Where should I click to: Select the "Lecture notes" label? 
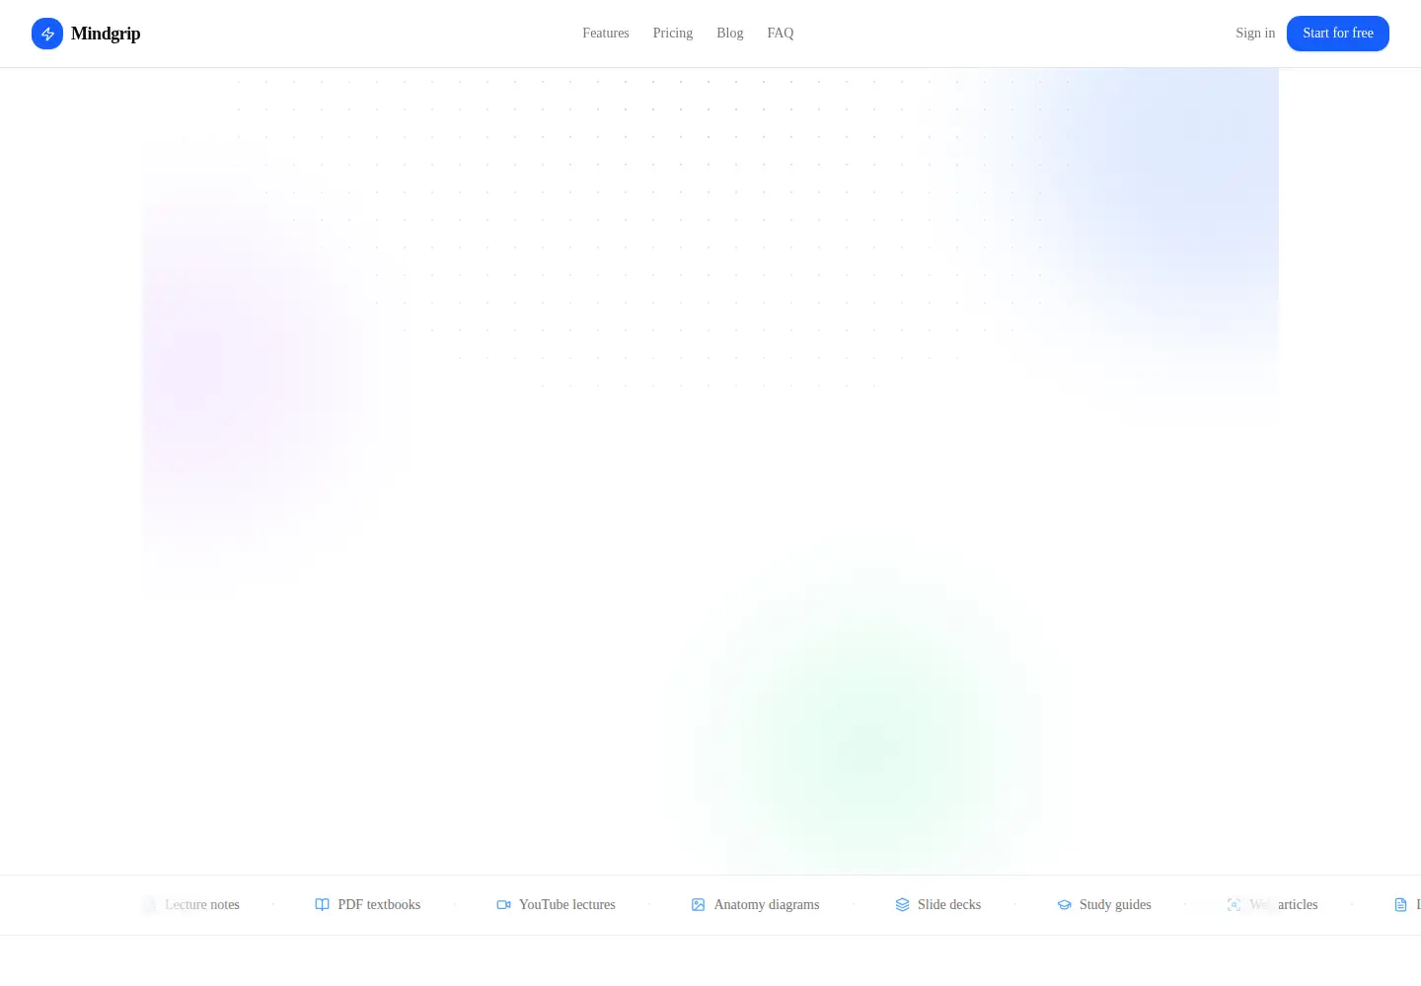(202, 905)
